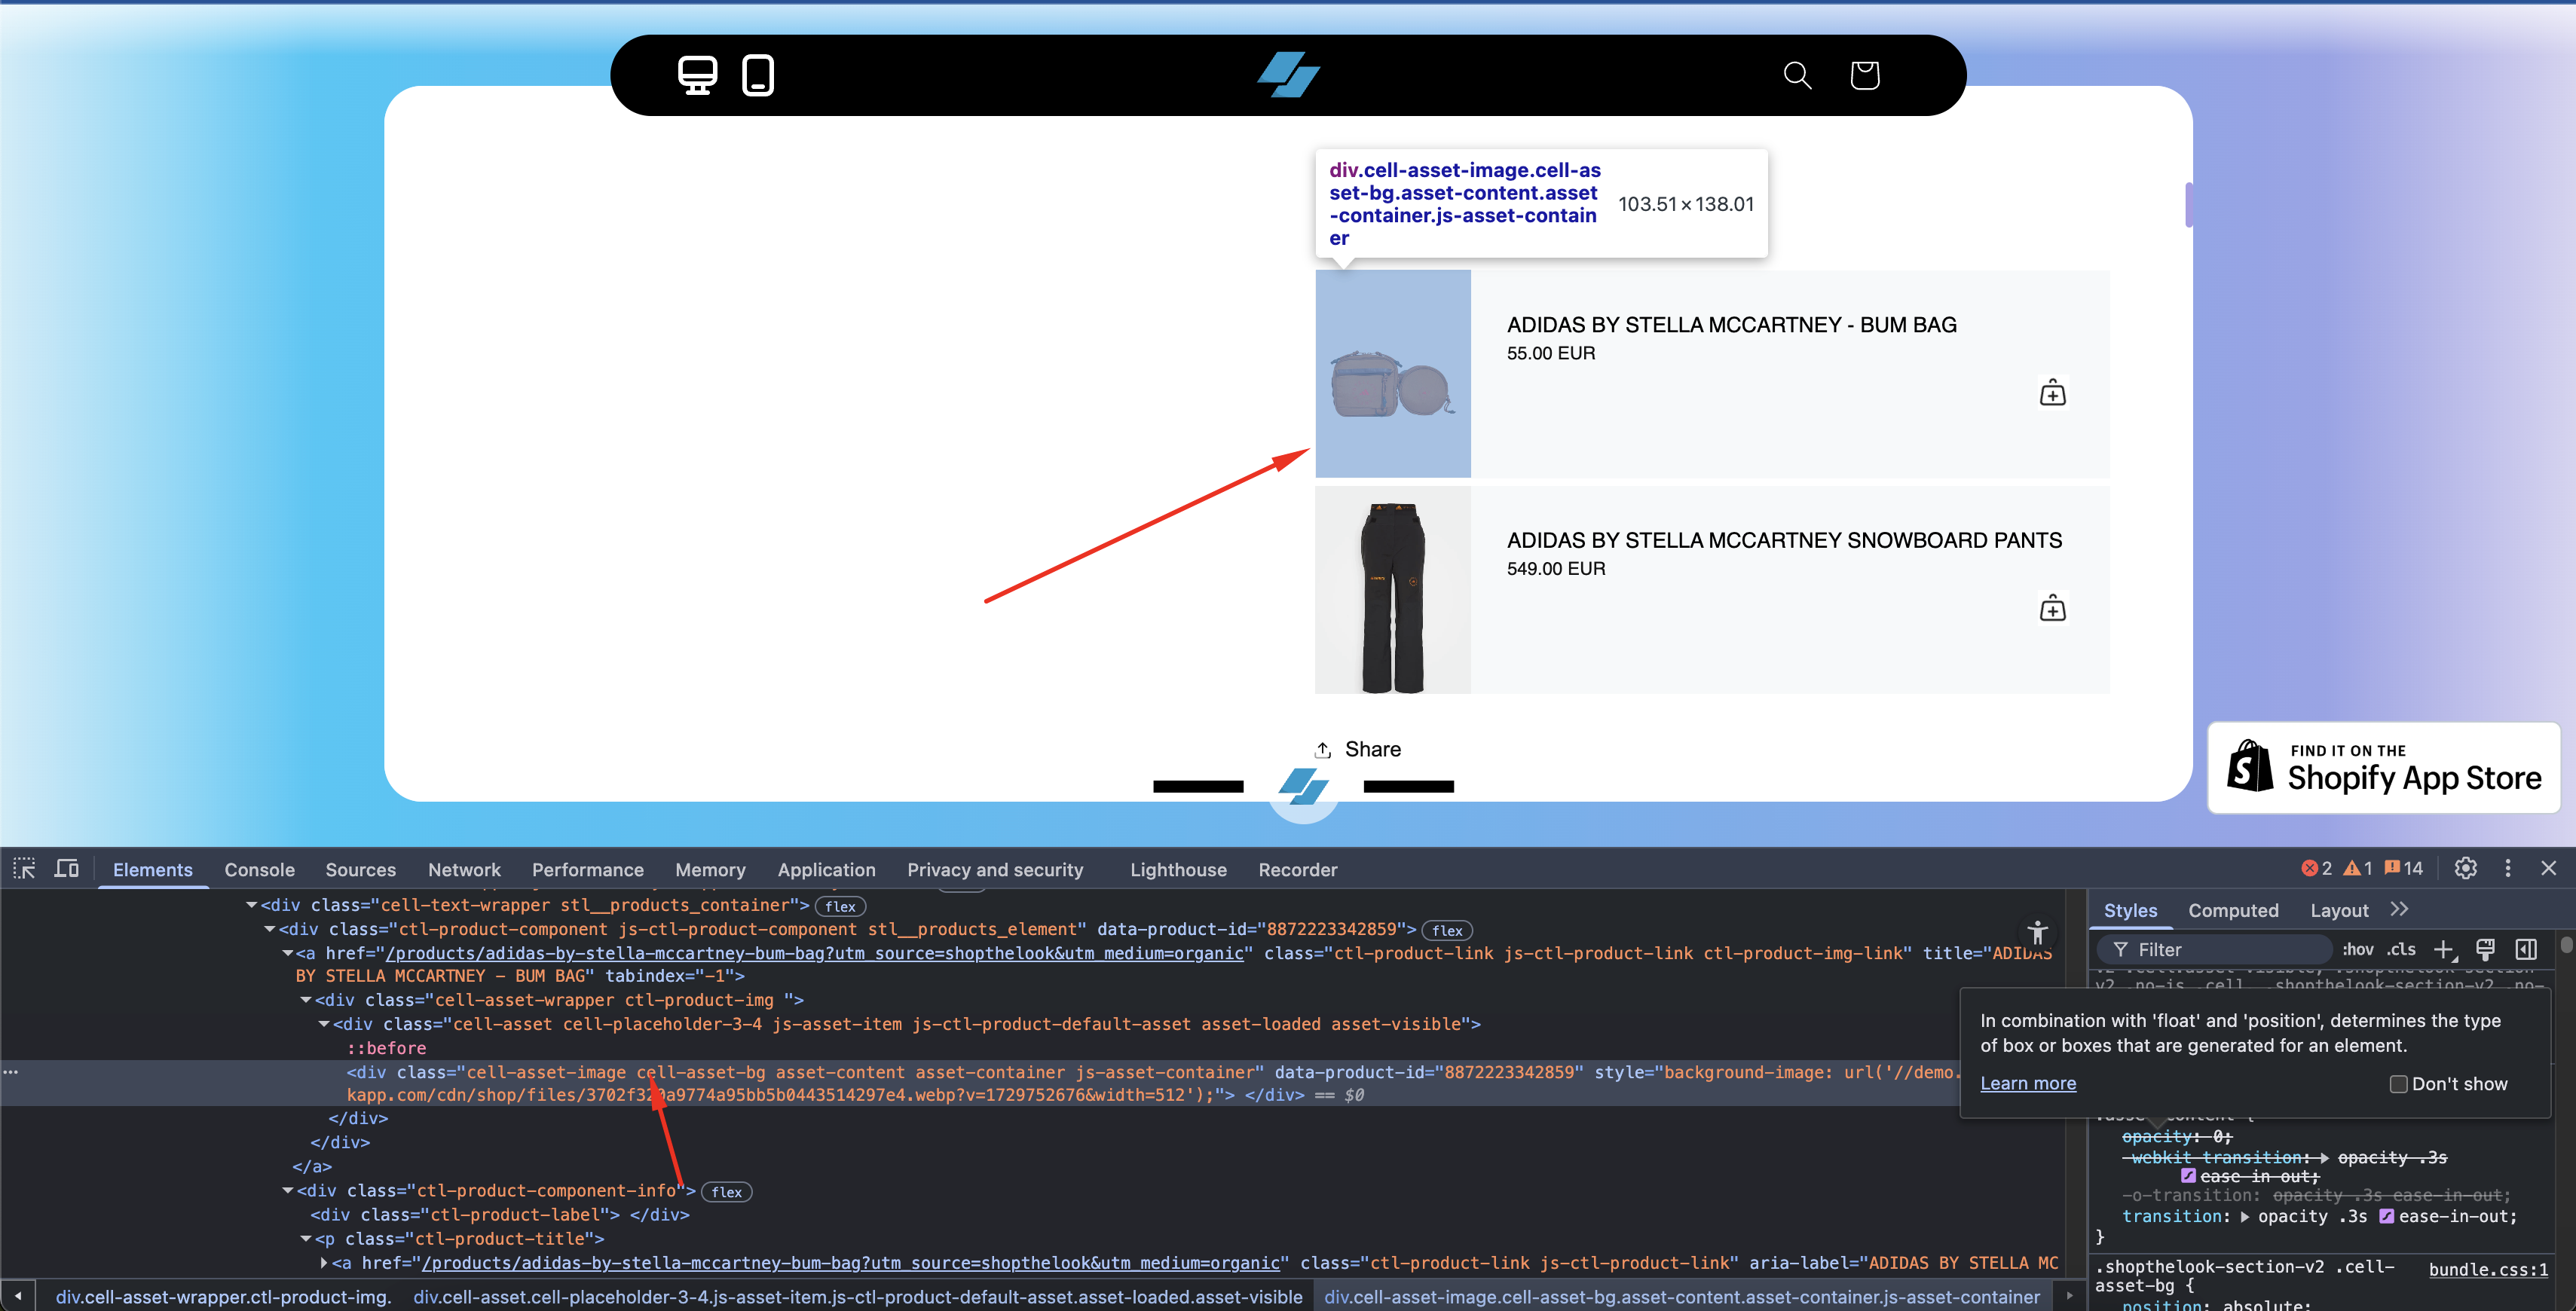This screenshot has height=1311, width=2576.
Task: Toggle the device toolbar icon
Action: pos(67,868)
